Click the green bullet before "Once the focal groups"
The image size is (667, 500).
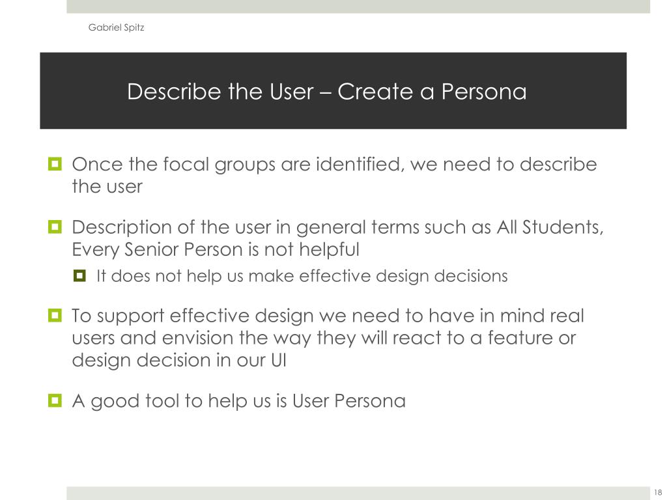coord(55,163)
